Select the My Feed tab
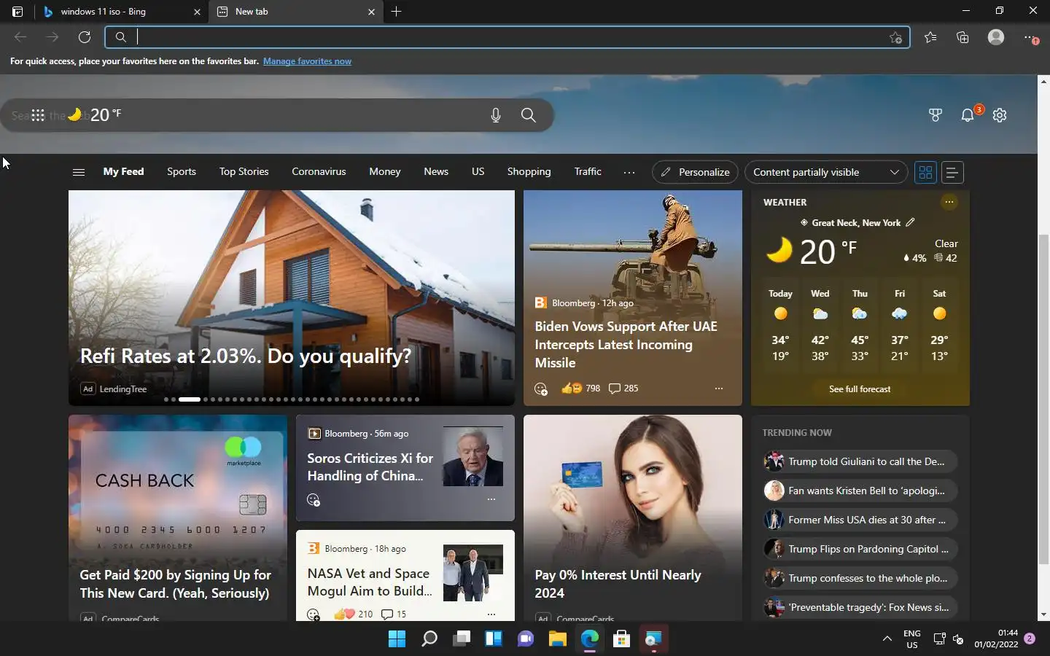Screen dimensions: 1050x656 (123, 171)
